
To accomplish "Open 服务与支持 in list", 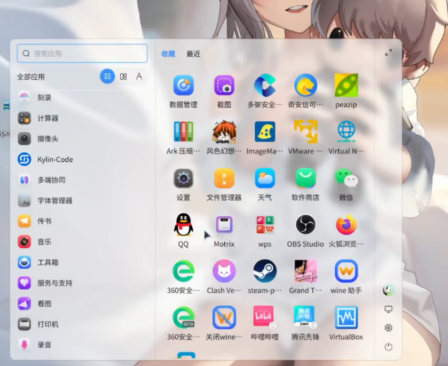I will [x=82, y=283].
